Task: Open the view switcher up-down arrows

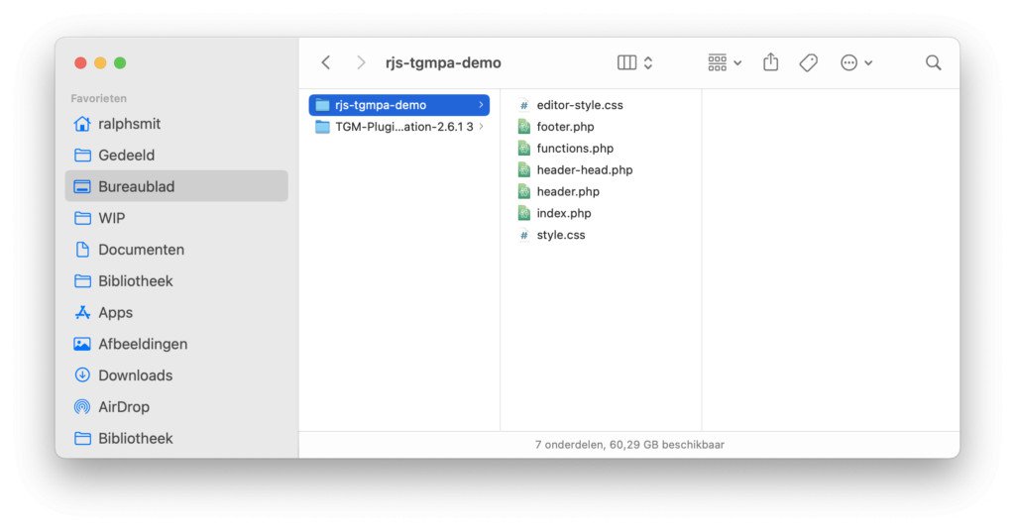Action: click(648, 62)
